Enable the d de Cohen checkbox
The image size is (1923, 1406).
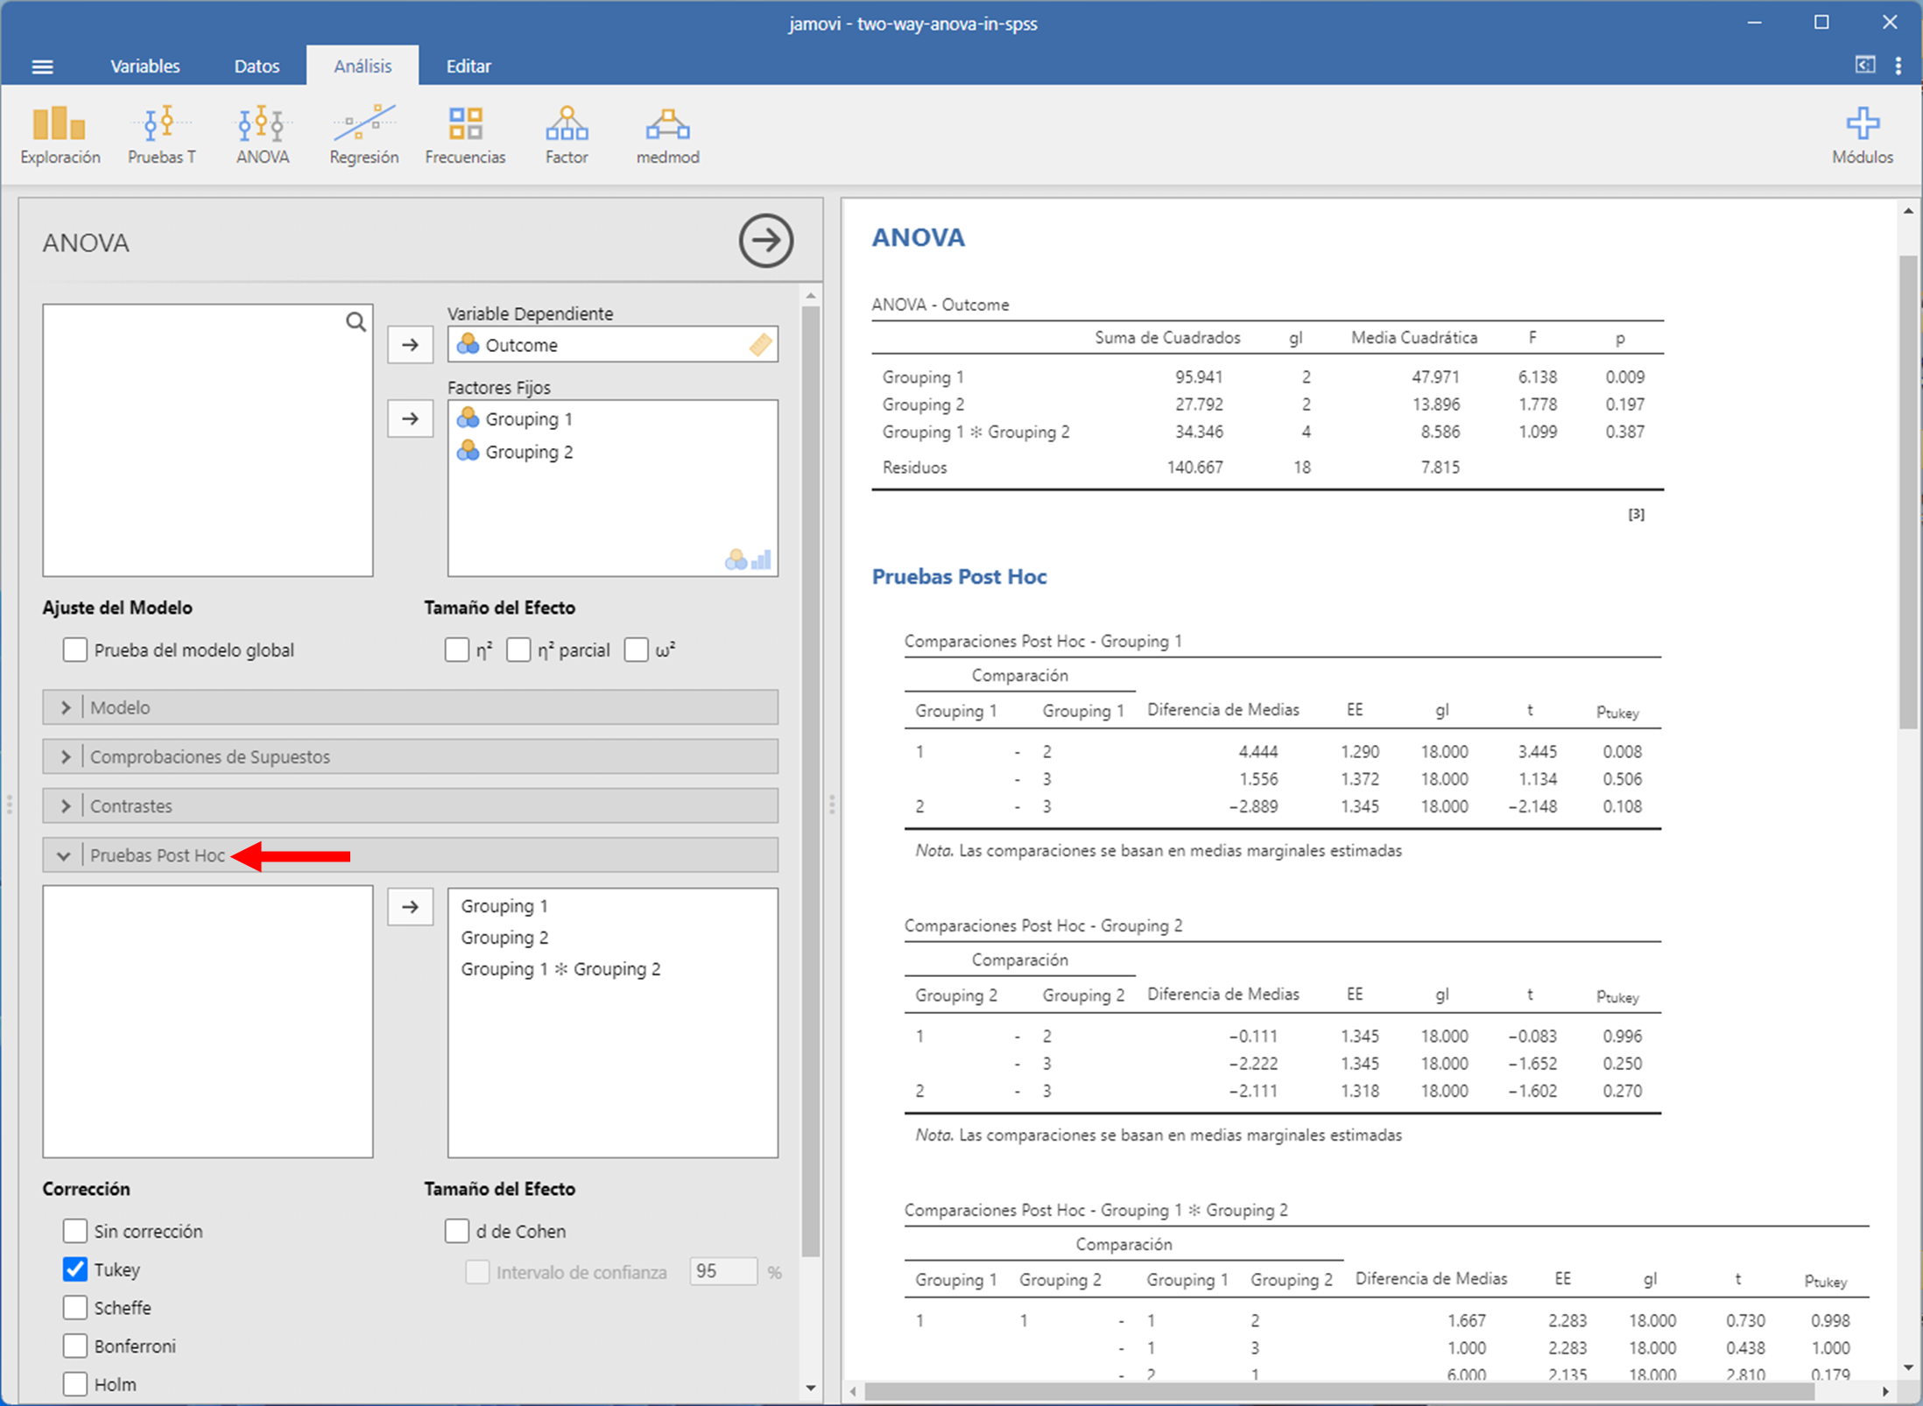pos(457,1231)
